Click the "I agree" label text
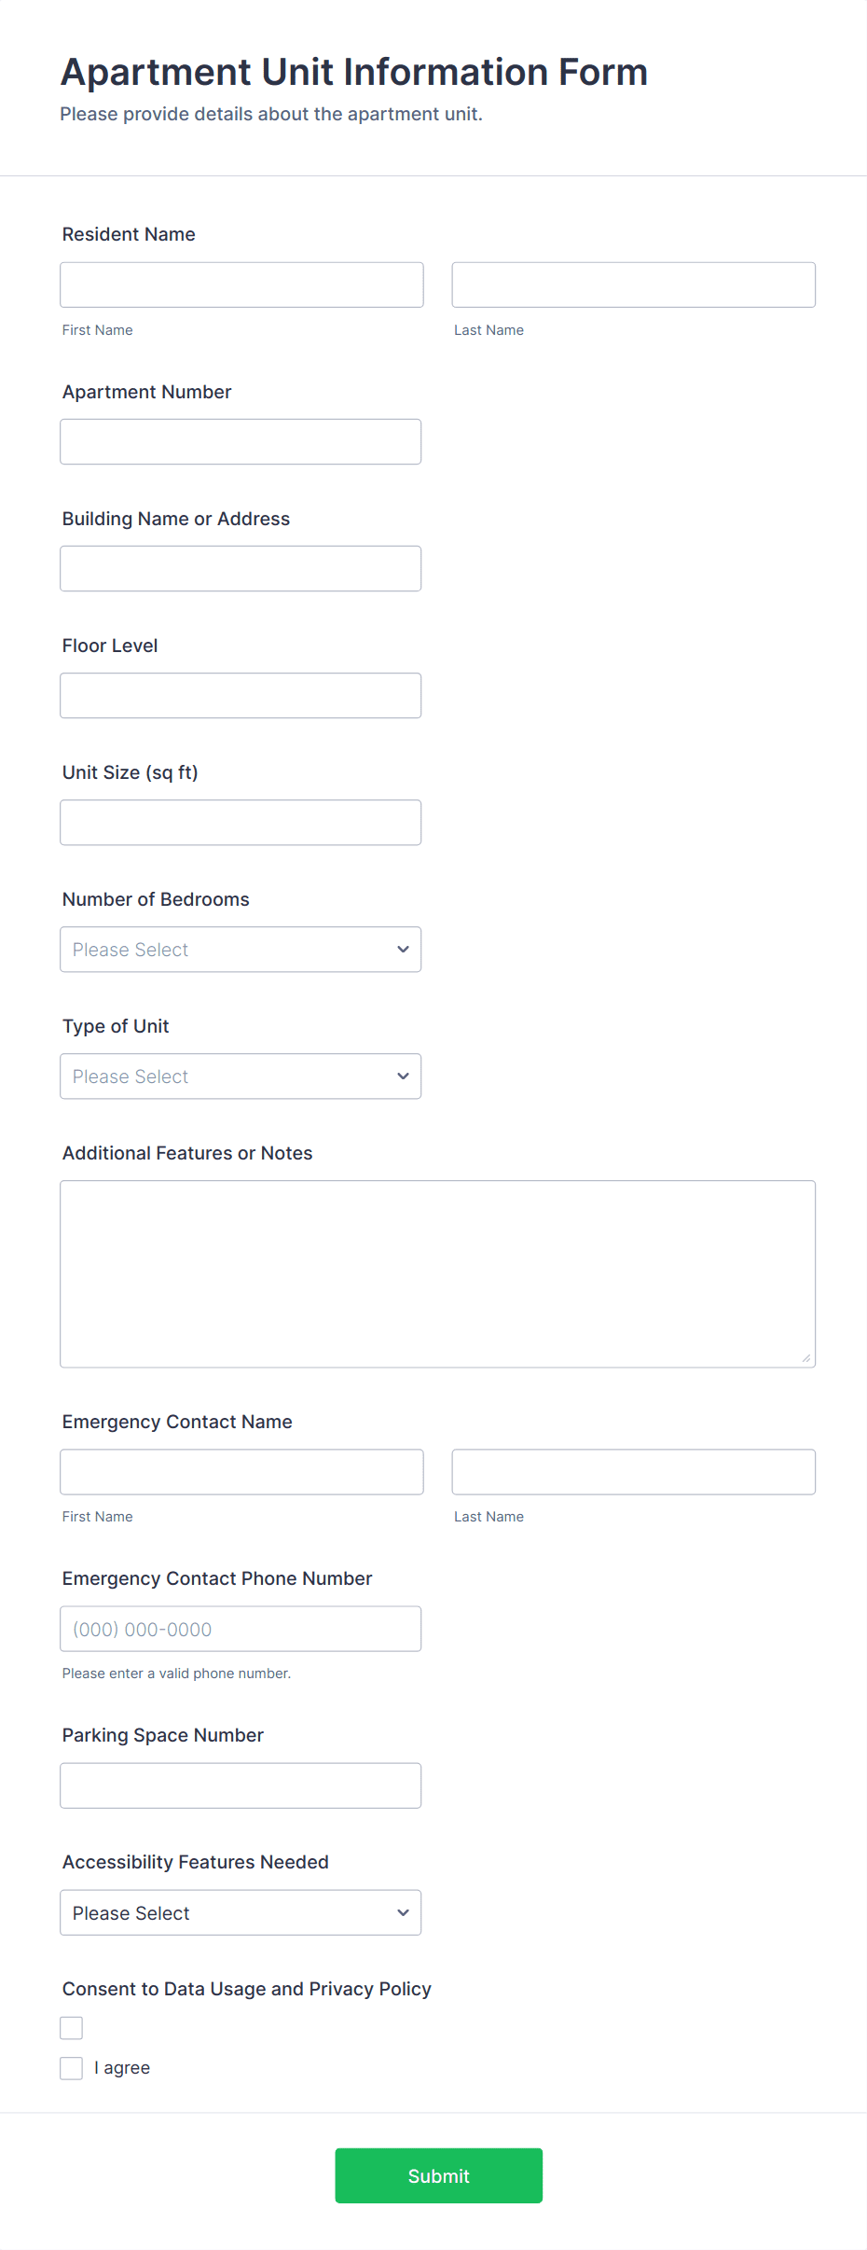This screenshot has width=867, height=2250. pos(122,2068)
